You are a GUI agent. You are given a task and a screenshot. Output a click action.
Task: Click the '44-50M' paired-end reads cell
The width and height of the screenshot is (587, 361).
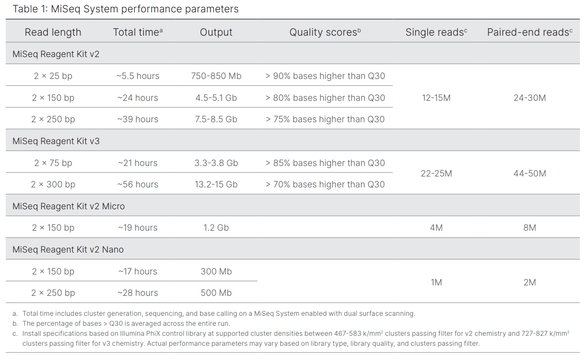(x=529, y=174)
